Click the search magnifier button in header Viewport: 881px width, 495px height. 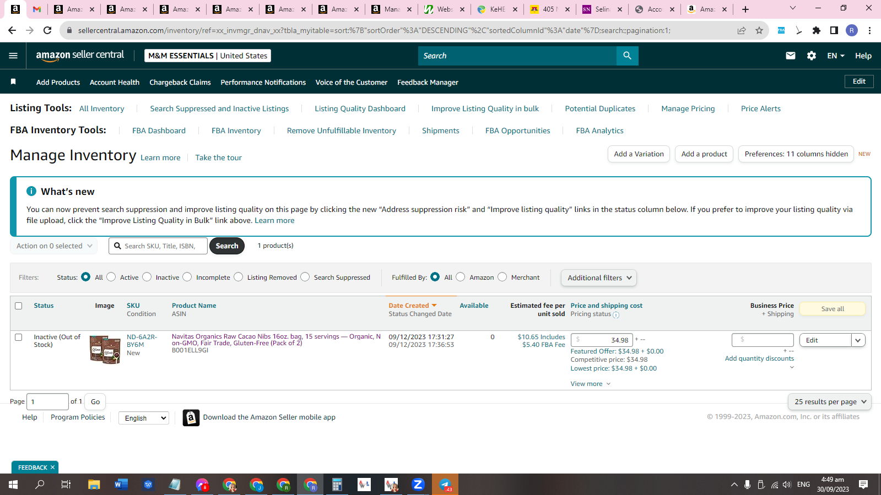point(627,56)
